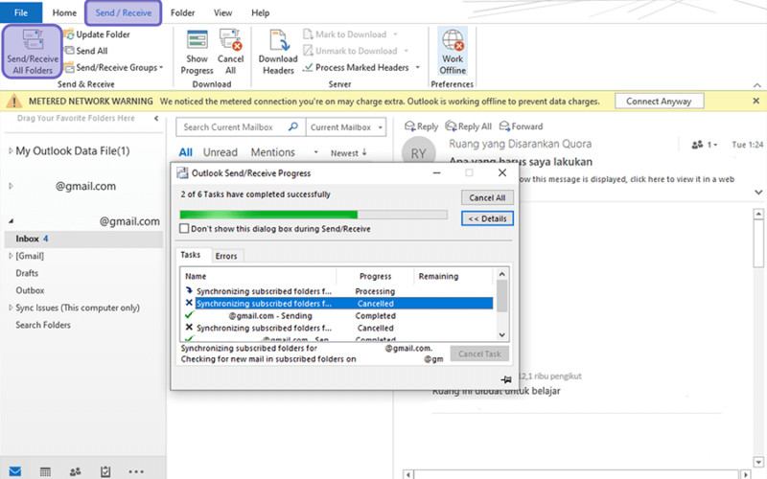Expand the [Gmail] folder
The width and height of the screenshot is (767, 479).
(11, 256)
